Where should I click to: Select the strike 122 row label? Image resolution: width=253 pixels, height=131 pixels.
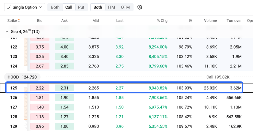click(14, 47)
